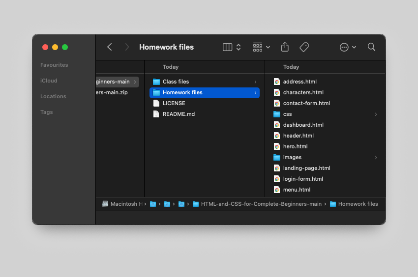Click HTML-and-CSS-for-Complete-Beginners-main in path bar
This screenshot has height=277, width=418.
[261, 204]
